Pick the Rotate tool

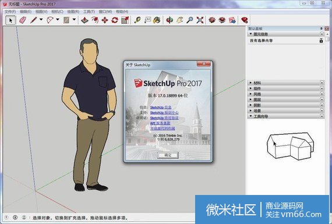tap(115, 20)
